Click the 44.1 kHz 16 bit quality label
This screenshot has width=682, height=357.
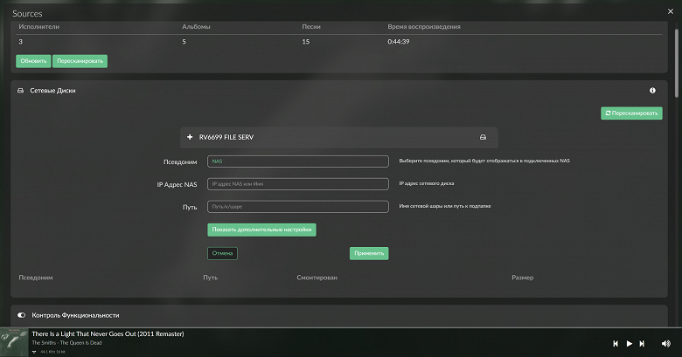(52, 352)
